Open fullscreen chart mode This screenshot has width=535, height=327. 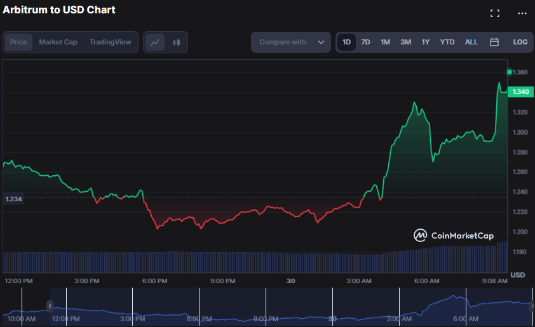click(495, 13)
